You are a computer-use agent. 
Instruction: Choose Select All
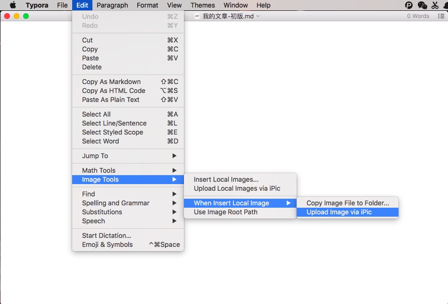coord(128,114)
